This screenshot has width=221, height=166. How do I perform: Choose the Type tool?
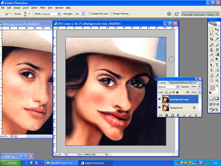[x=217, y=65]
